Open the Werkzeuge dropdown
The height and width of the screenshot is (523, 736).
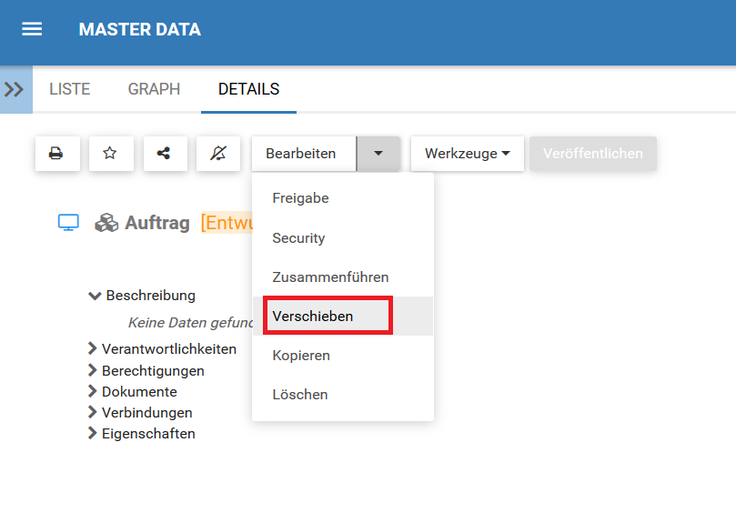click(467, 154)
